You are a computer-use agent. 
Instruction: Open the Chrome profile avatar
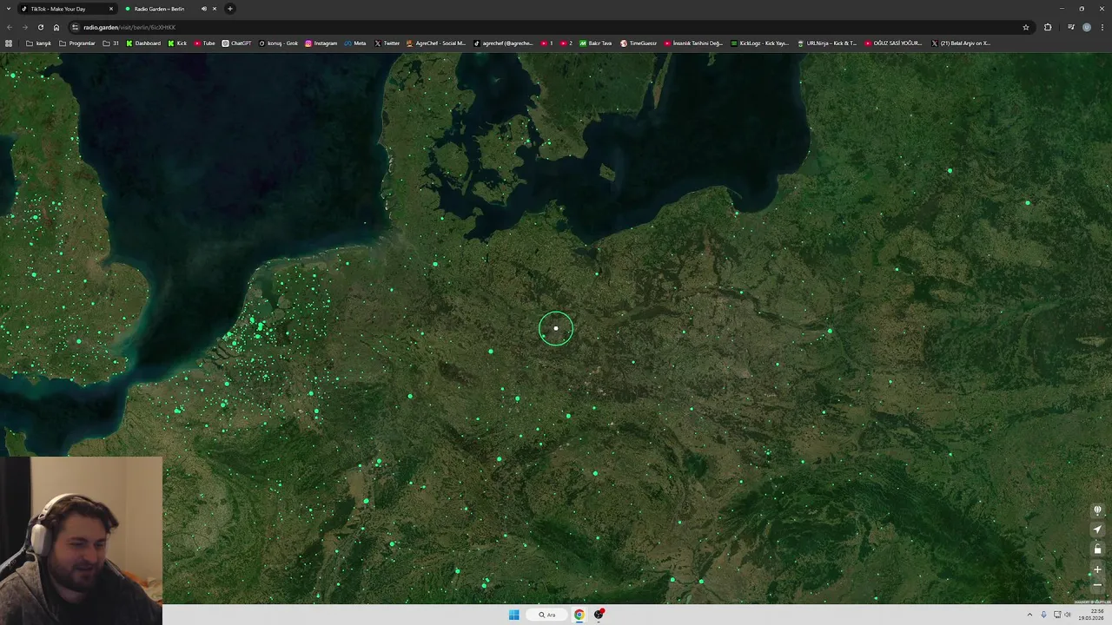pos(1087,27)
